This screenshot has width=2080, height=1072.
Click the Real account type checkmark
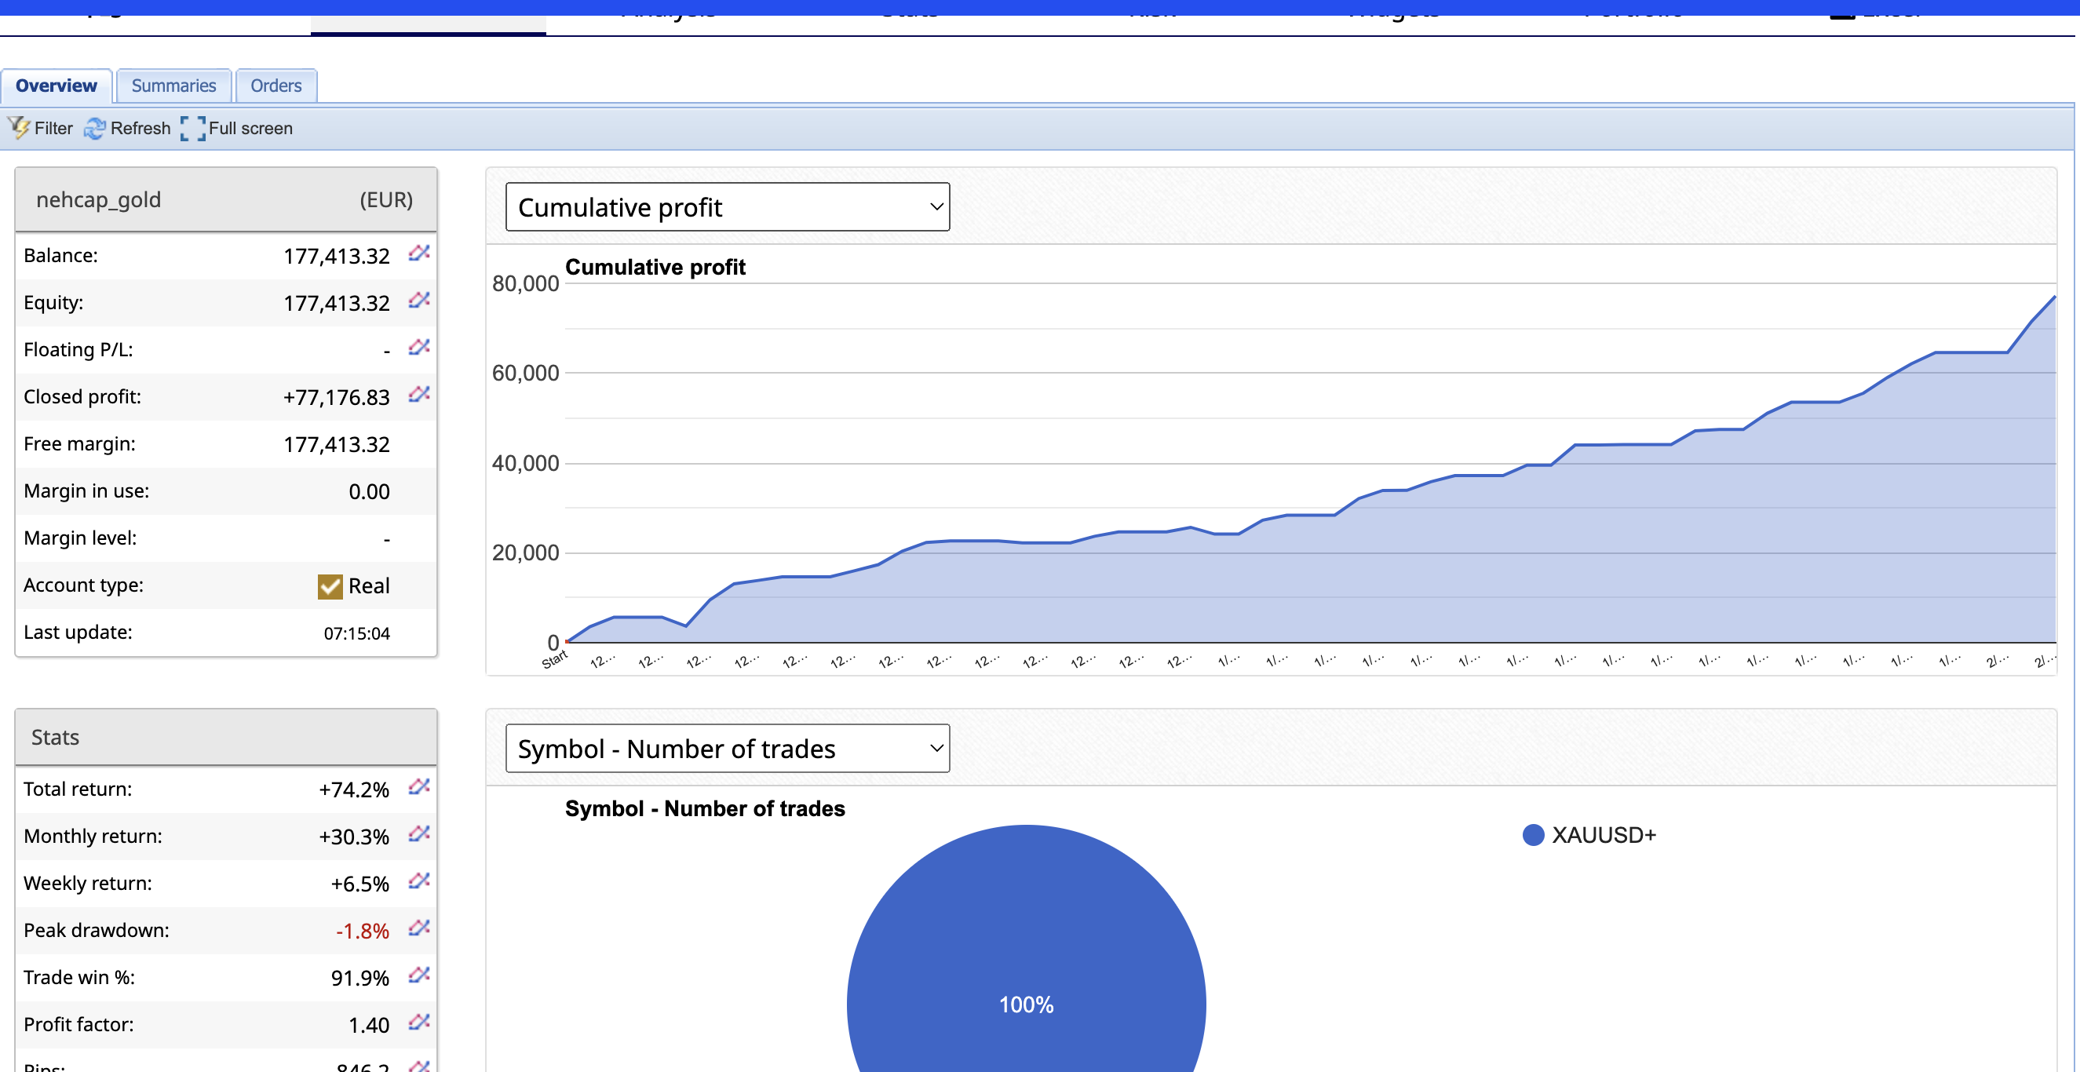[330, 586]
